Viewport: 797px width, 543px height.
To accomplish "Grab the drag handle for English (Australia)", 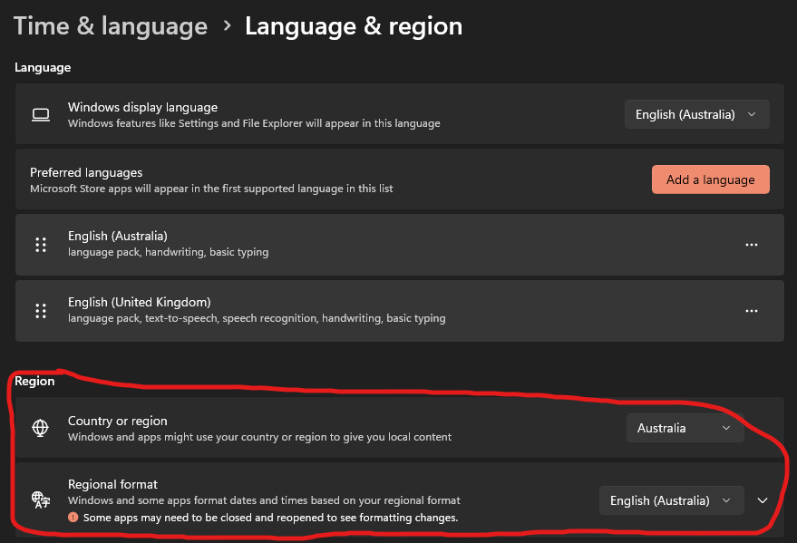I will (x=40, y=245).
